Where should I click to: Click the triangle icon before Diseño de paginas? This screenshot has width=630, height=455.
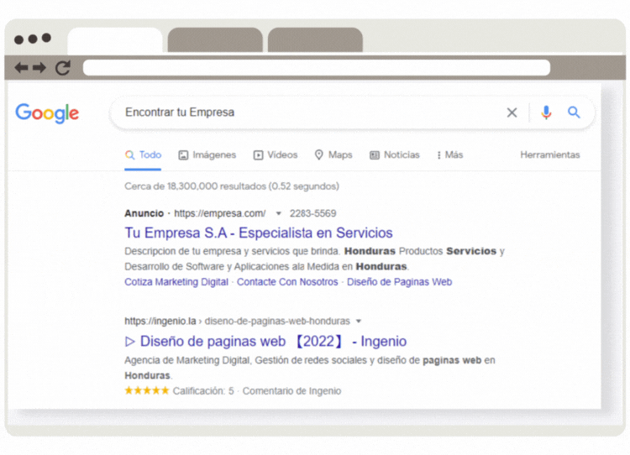[x=129, y=342]
